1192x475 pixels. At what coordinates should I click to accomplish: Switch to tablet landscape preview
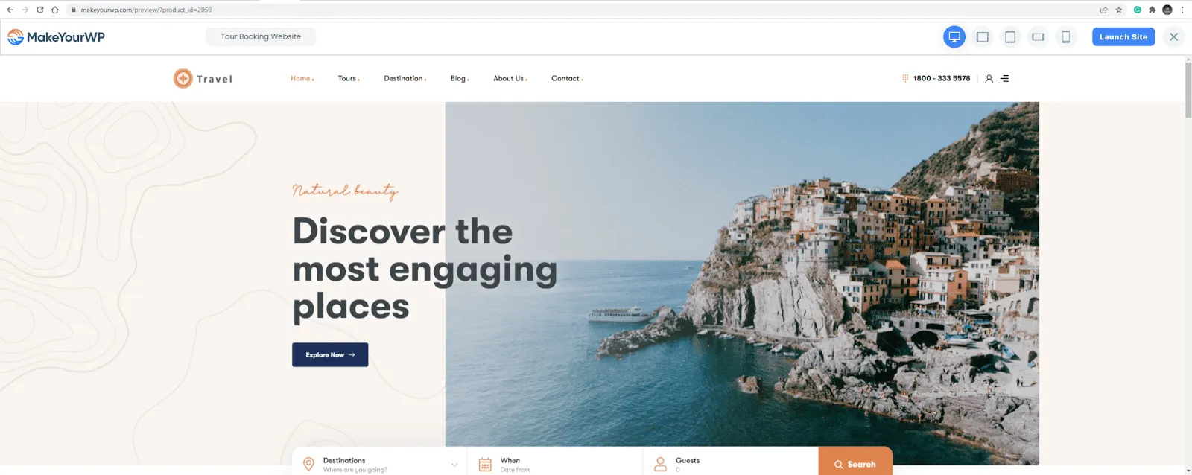click(x=983, y=36)
